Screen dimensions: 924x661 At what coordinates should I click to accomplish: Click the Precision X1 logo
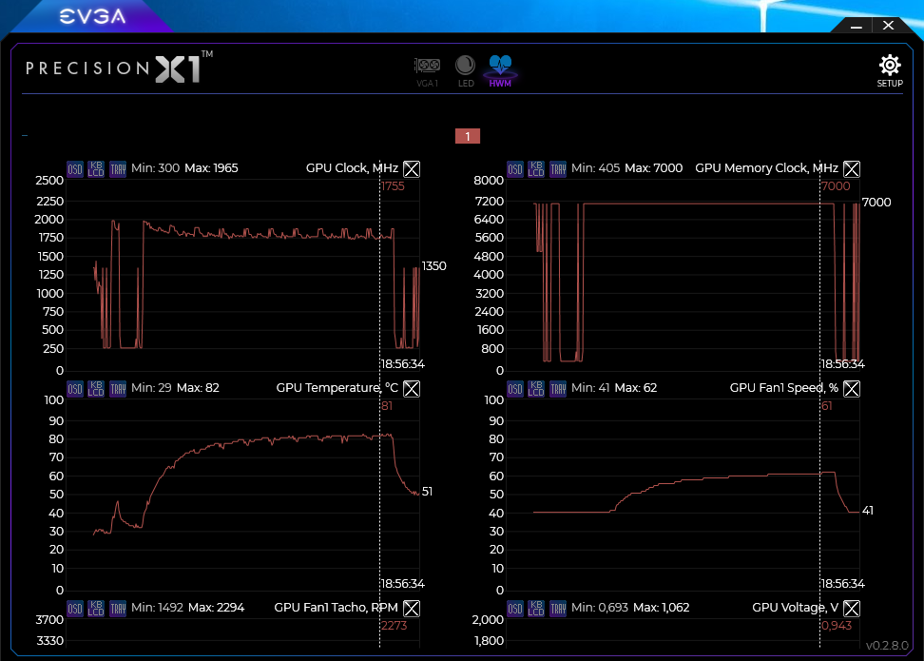tap(119, 68)
